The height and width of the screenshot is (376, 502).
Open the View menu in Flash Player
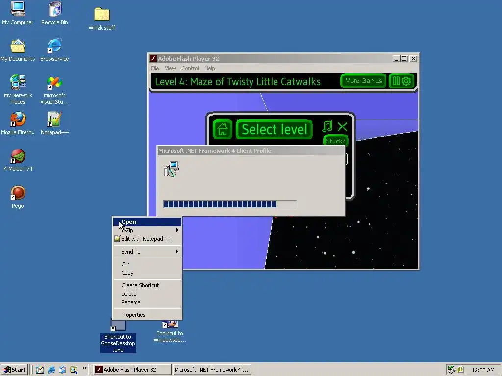[170, 68]
